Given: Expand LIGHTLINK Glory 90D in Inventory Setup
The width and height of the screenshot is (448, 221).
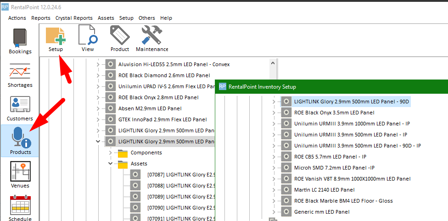Looking at the screenshot, I should 274,102.
